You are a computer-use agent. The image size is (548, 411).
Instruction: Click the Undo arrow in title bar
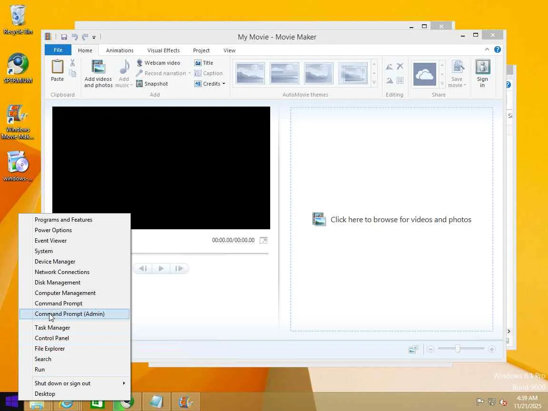[74, 37]
